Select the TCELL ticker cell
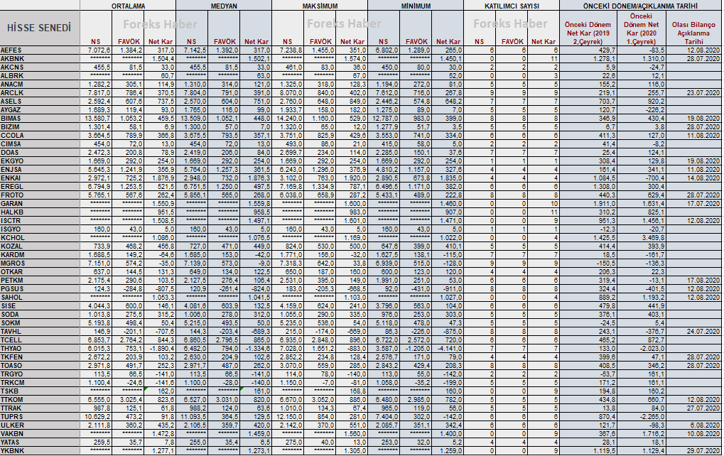724x456 pixels. click(x=40, y=340)
